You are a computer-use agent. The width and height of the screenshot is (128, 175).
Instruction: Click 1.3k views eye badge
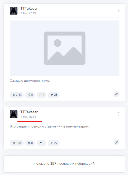[x=17, y=143]
